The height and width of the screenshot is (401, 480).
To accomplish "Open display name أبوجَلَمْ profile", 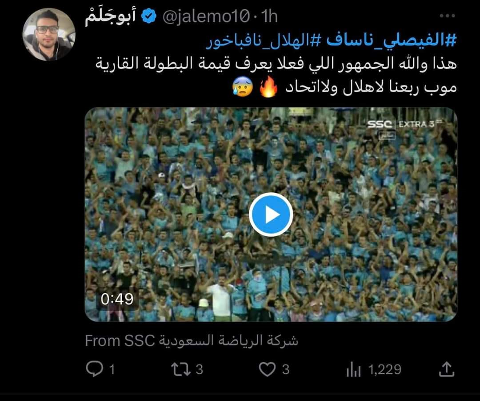I will [x=110, y=17].
